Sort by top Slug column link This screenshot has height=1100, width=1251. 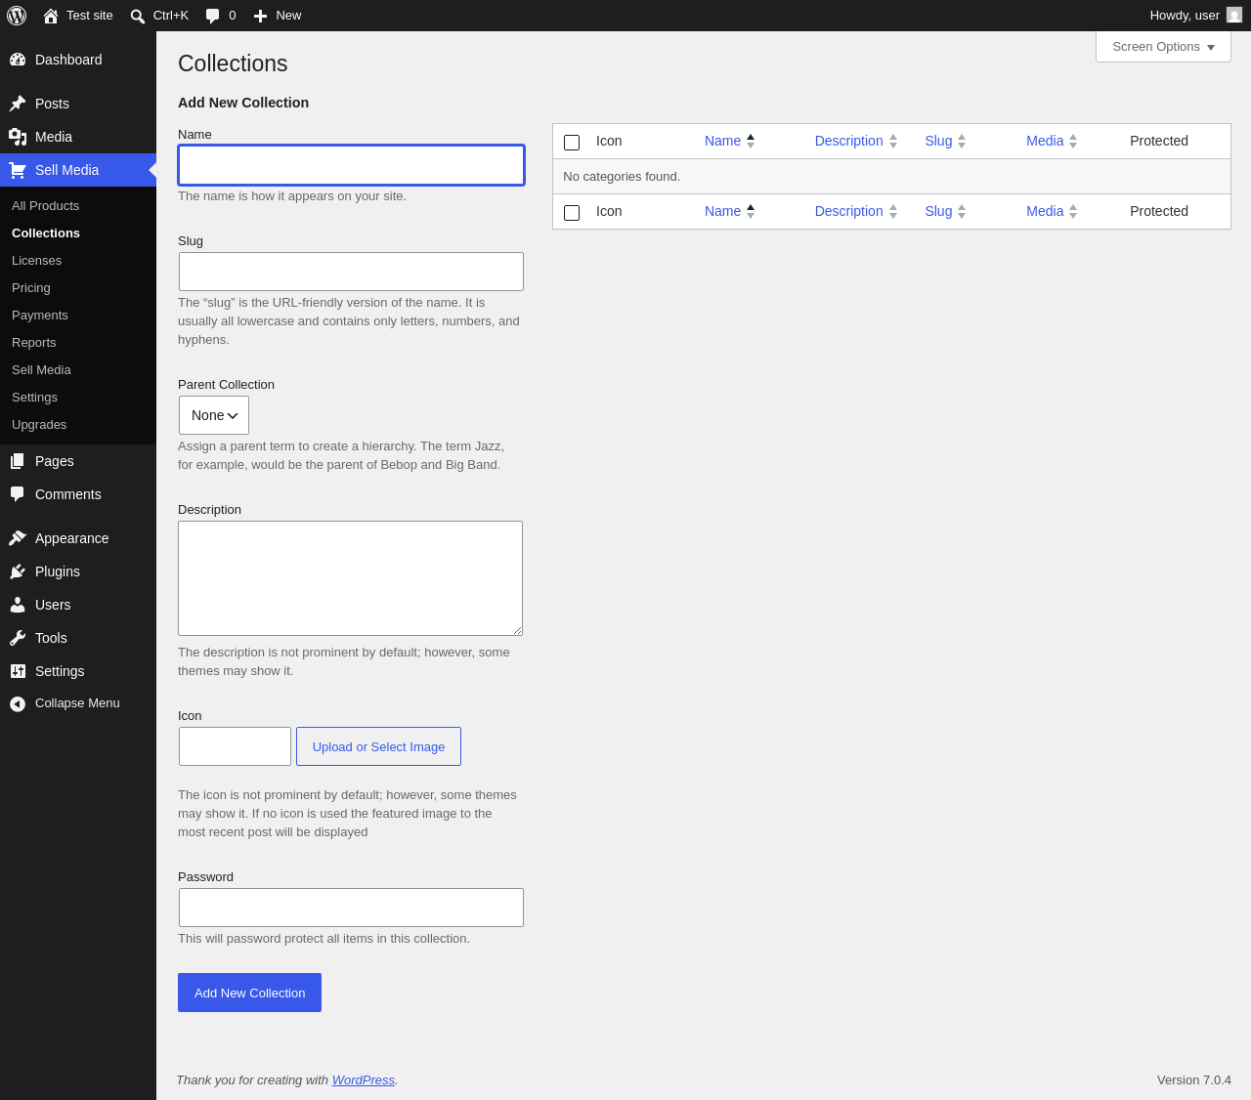coord(938,141)
